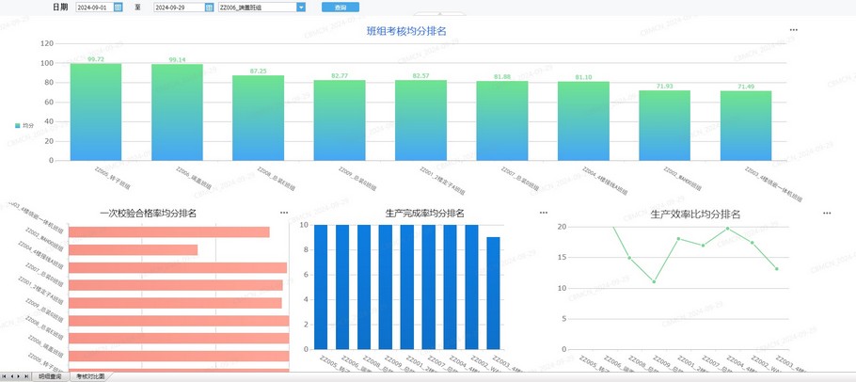Go to first sheet using navigation arrow

pyautogui.click(x=5, y=376)
